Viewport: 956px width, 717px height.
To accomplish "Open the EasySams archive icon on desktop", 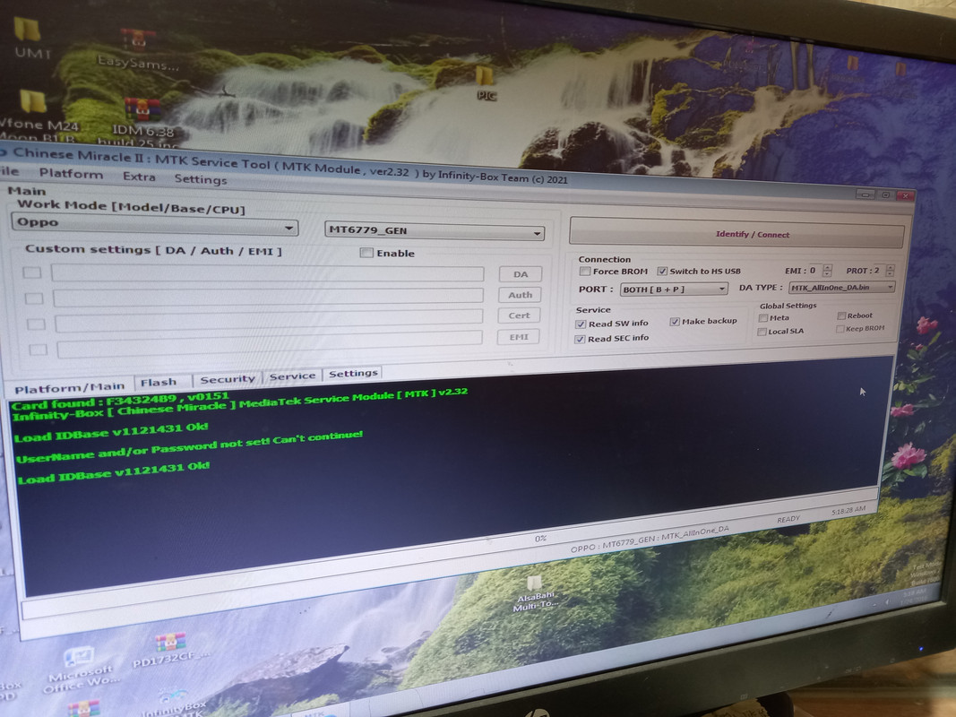I will pos(138,48).
